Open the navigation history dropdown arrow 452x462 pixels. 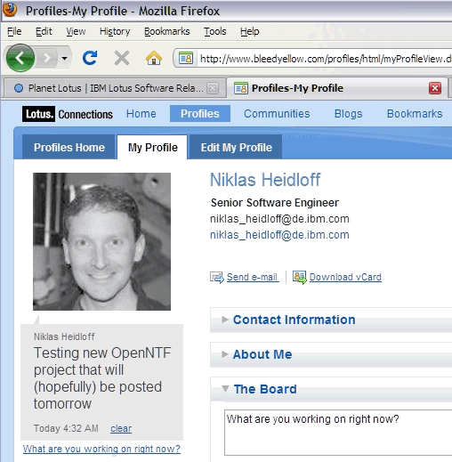coord(64,58)
